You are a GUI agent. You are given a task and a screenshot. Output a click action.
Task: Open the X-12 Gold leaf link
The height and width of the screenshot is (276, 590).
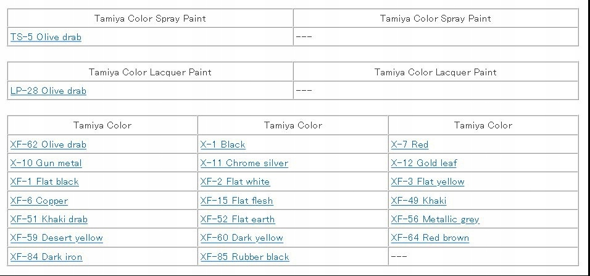tap(423, 163)
